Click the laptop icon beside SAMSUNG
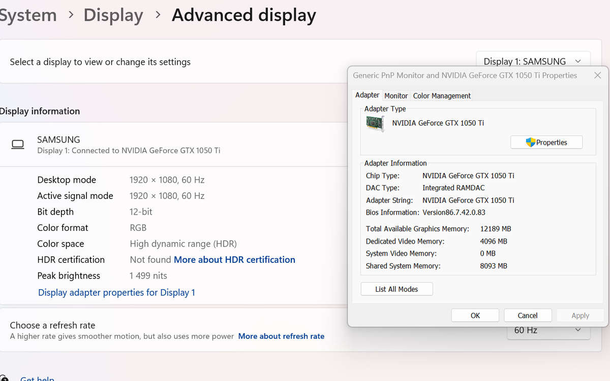 tap(18, 145)
